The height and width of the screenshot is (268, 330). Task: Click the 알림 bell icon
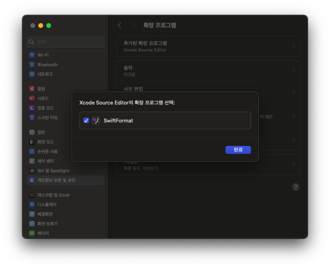point(32,89)
